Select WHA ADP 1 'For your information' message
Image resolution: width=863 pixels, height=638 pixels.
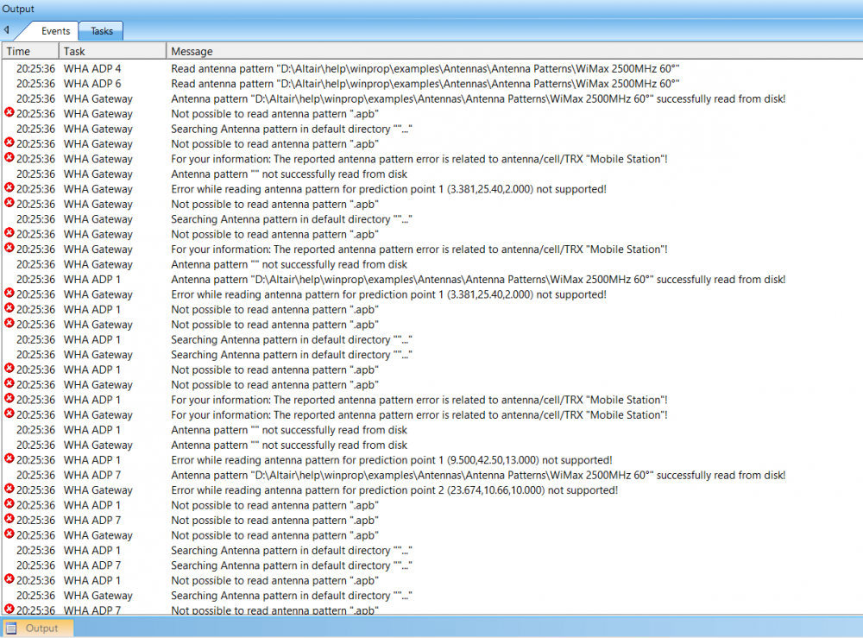click(x=419, y=400)
